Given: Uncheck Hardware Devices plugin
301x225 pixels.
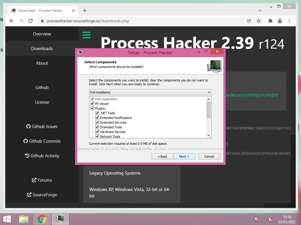Looking at the screenshot, I should pos(97,132).
